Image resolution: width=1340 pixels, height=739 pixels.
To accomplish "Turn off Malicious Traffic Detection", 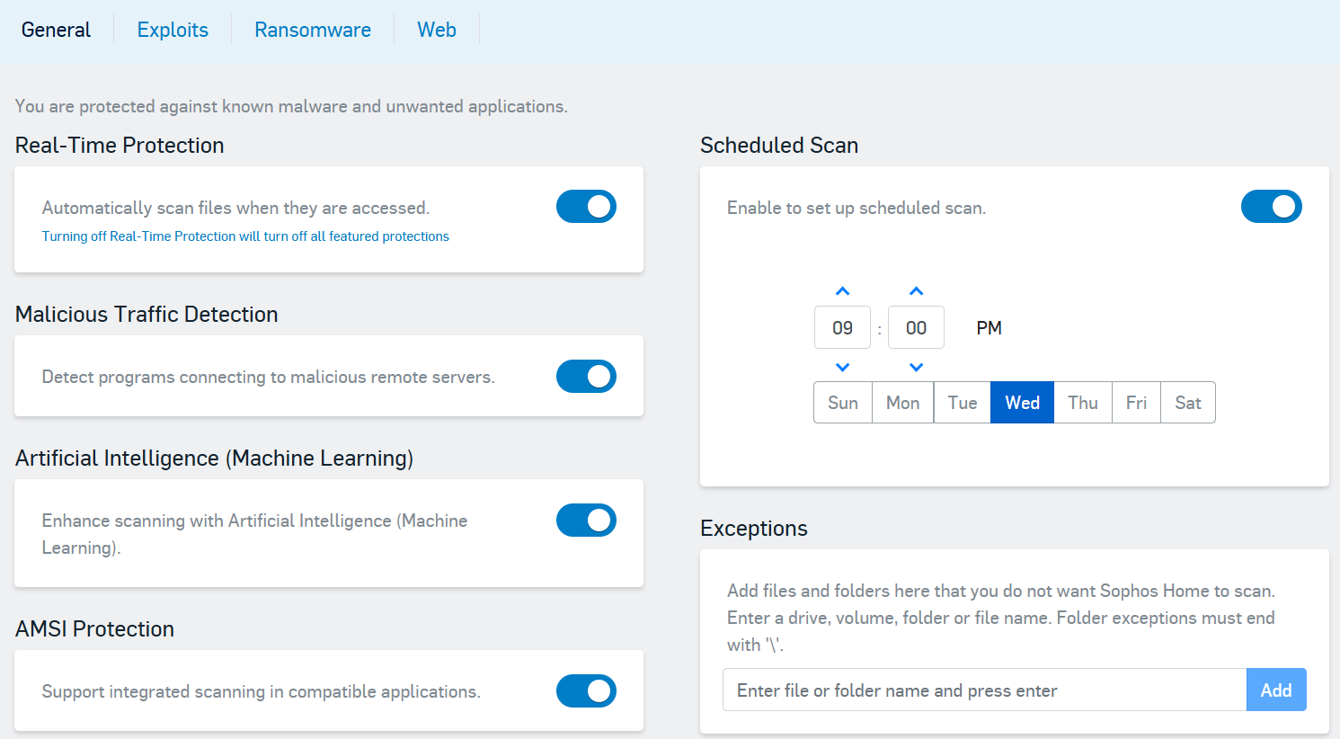I will point(586,377).
